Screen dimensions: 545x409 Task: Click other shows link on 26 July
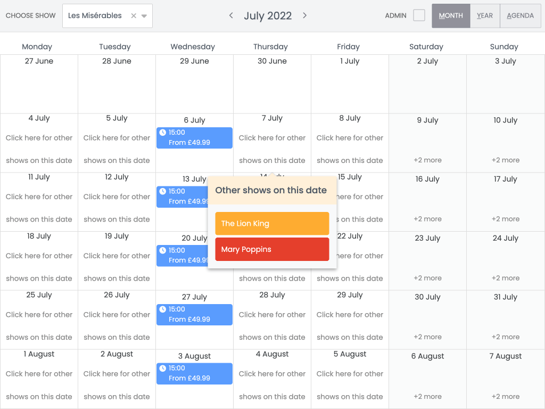tap(117, 326)
